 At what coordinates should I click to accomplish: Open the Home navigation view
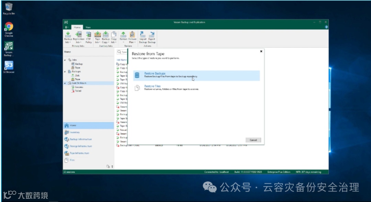pyautogui.click(x=89, y=126)
